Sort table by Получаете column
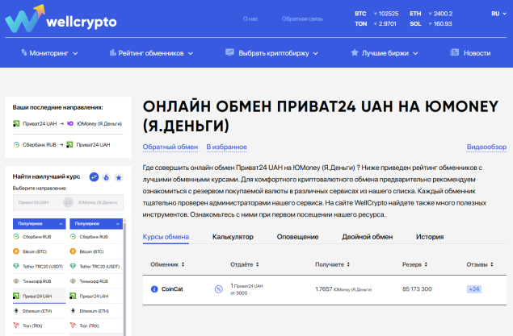This screenshot has height=336, width=513. tap(332, 264)
